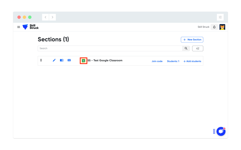Go back with the browser back arrow

pyautogui.click(x=46, y=17)
